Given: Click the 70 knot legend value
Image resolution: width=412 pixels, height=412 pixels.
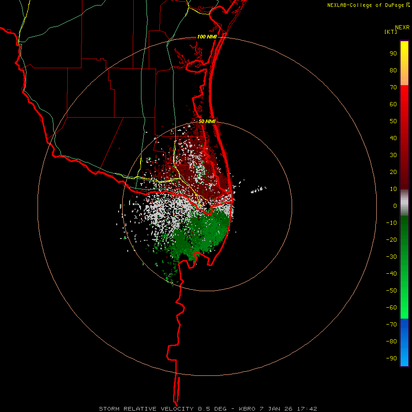Looking at the screenshot, I should click(x=393, y=87).
